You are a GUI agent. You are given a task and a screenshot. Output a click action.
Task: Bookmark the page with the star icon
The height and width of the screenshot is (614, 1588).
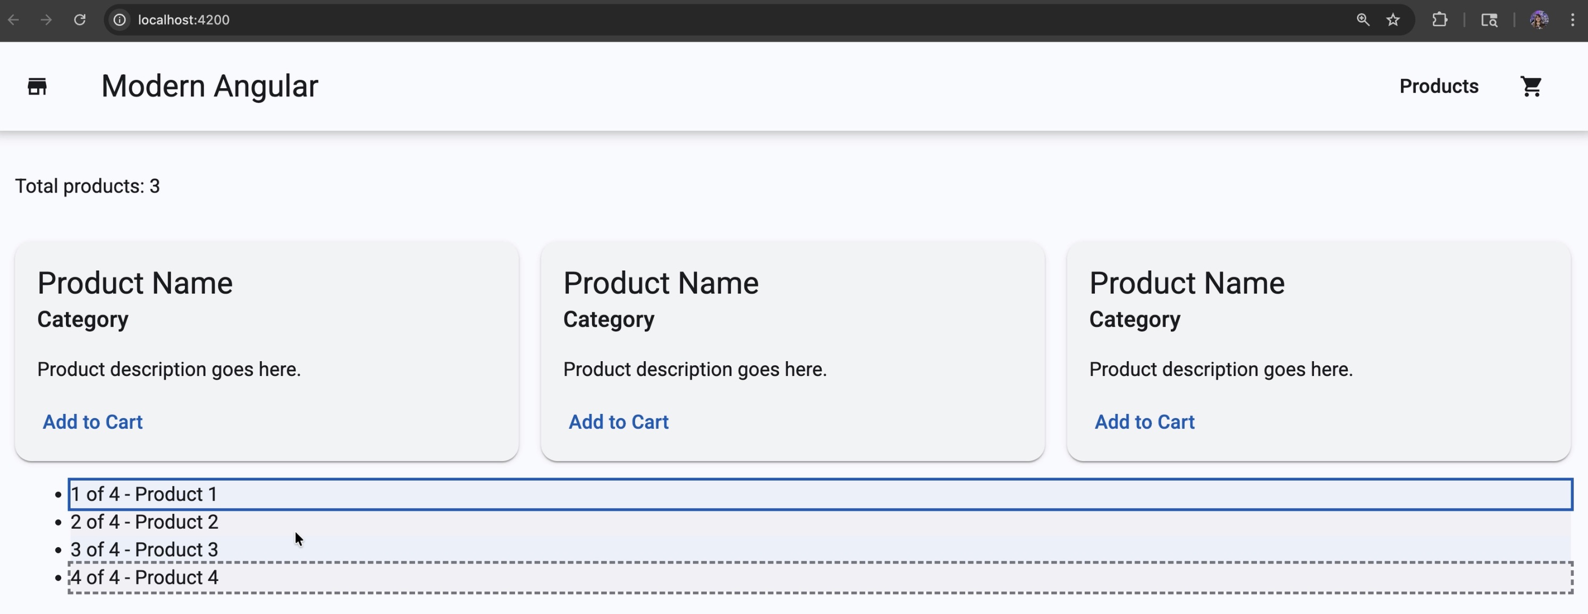pos(1393,20)
